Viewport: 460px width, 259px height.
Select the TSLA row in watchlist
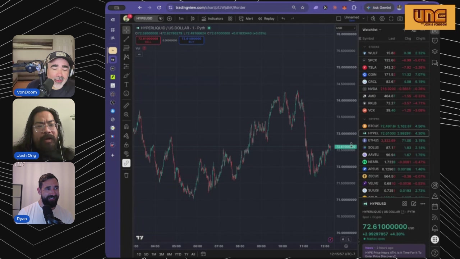click(x=394, y=67)
